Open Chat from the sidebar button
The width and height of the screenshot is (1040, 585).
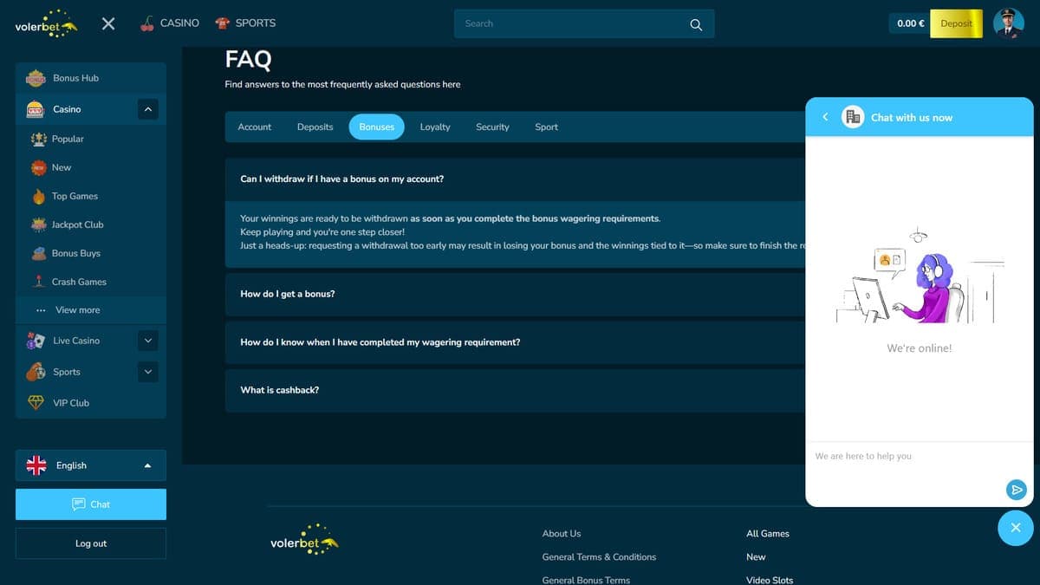pyautogui.click(x=91, y=504)
